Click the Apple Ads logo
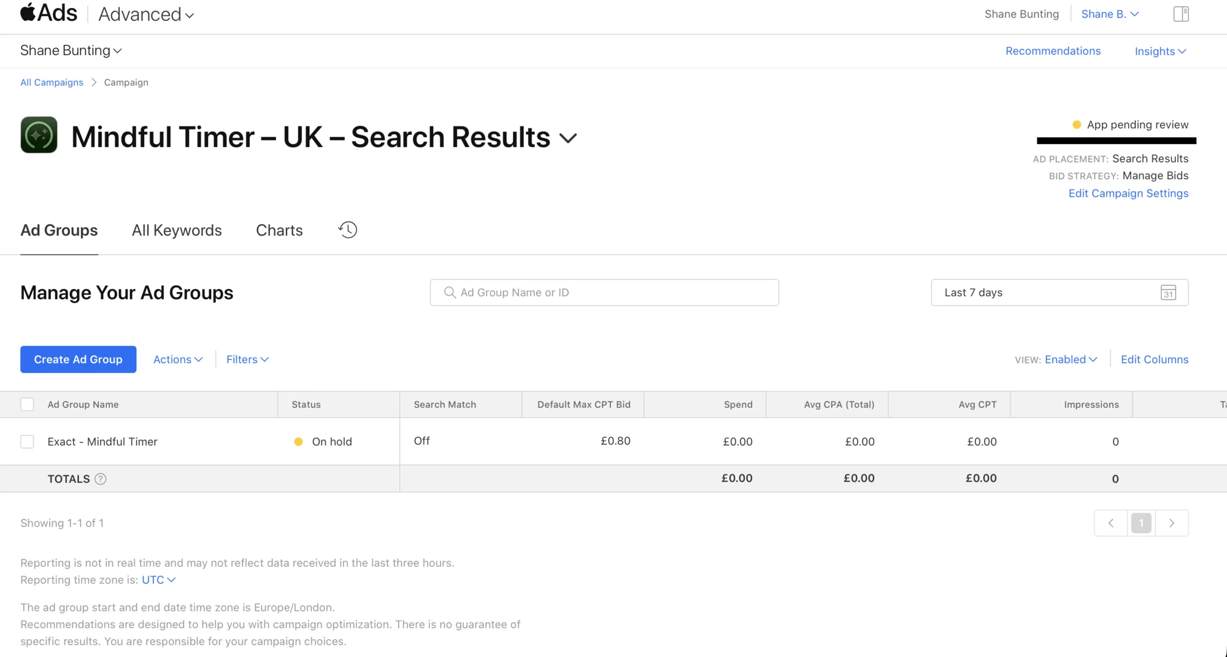This screenshot has width=1227, height=657. [x=49, y=13]
